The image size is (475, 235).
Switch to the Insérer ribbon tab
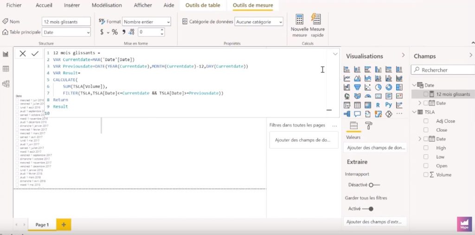coord(72,5)
